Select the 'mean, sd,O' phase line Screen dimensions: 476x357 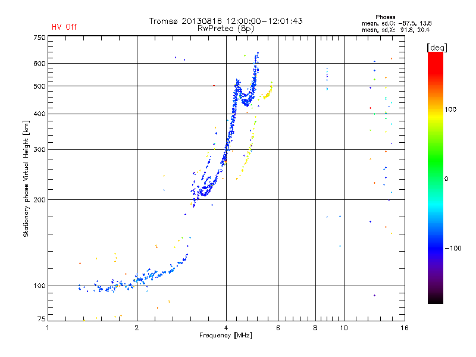tap(396, 23)
